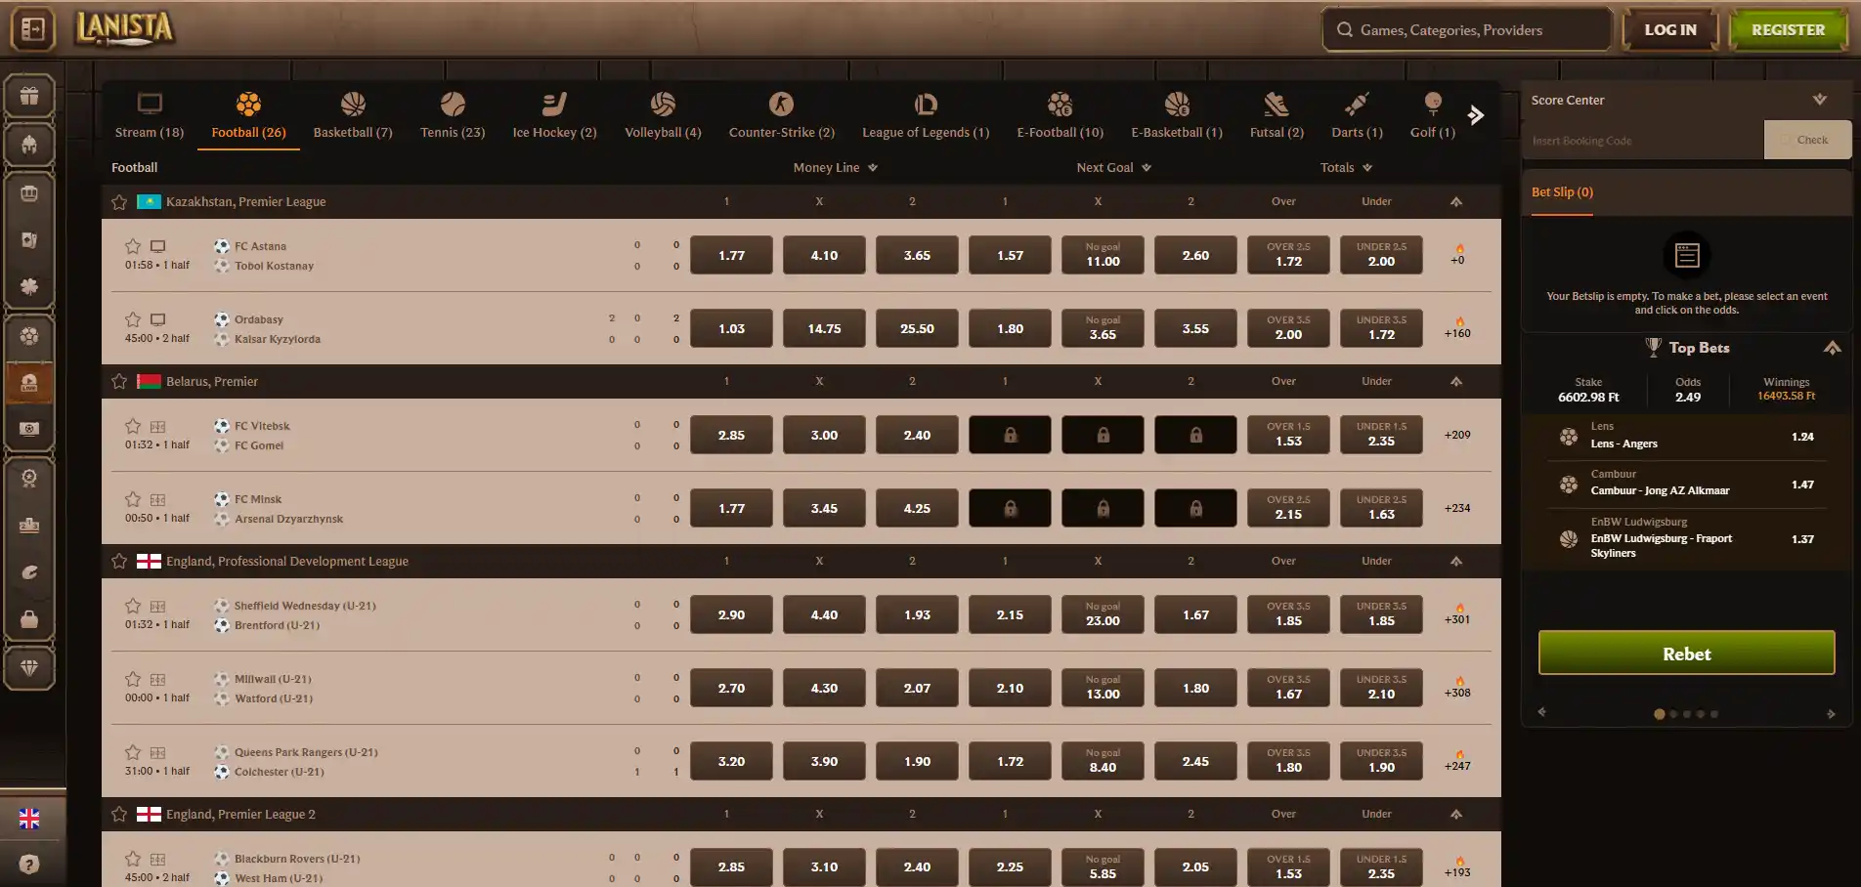Favorite the England, Professional Development League star
1861x887 pixels.
[119, 561]
